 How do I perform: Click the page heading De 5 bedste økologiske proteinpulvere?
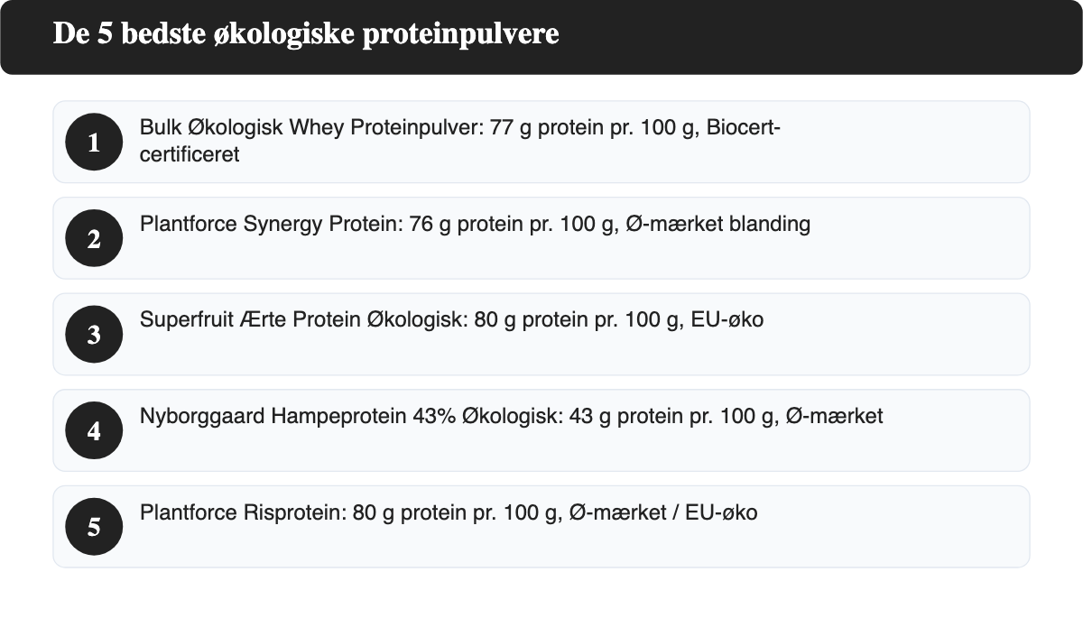tap(306, 34)
